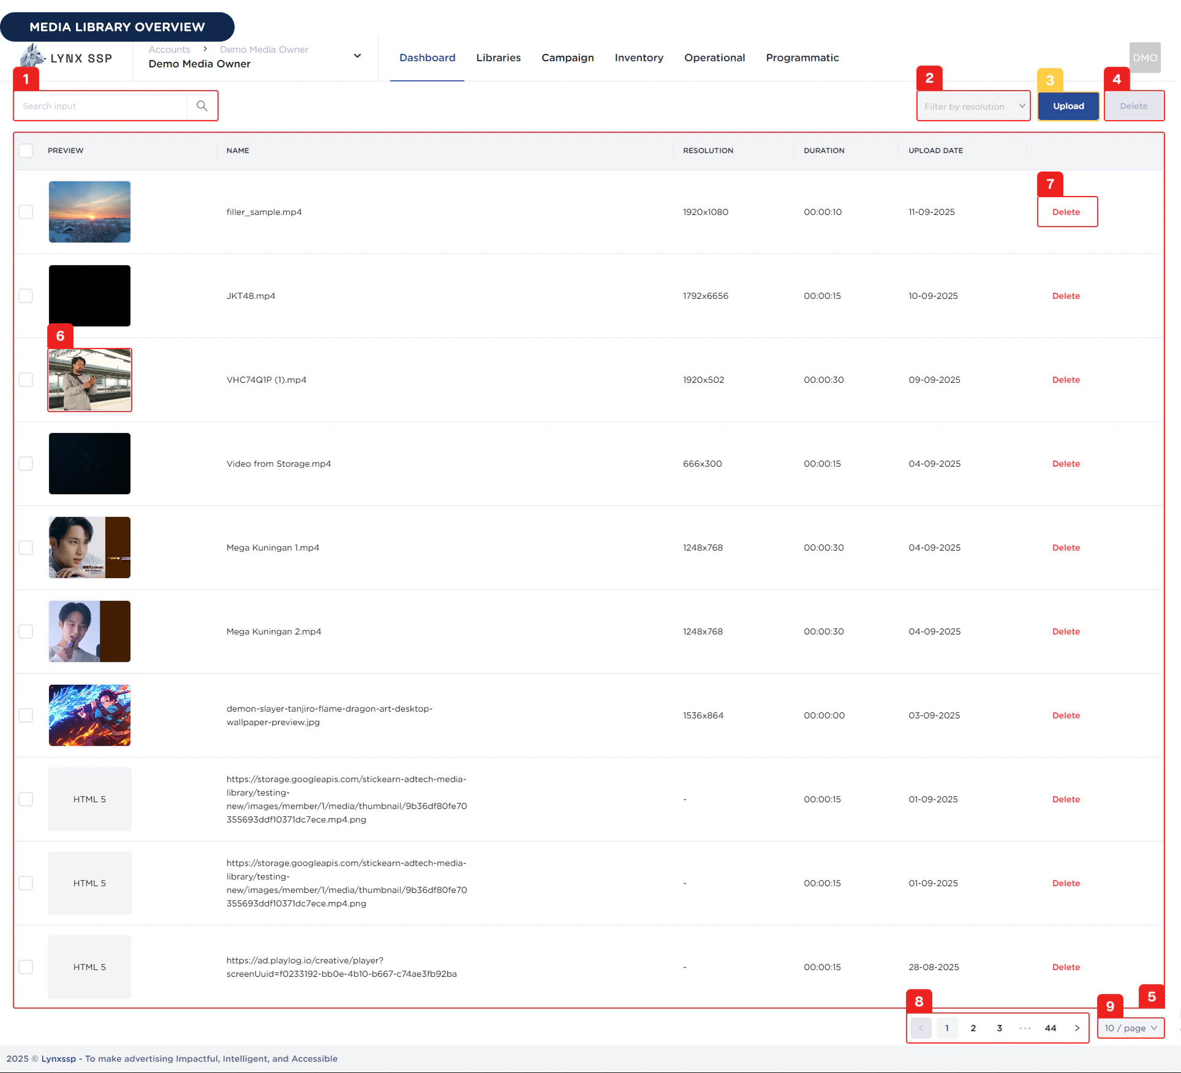1181x1073 pixels.
Task: Toggle the select-all checkbox in table header
Action: 26,150
